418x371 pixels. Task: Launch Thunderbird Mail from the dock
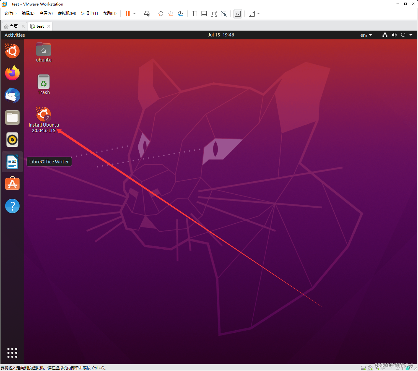[12, 95]
